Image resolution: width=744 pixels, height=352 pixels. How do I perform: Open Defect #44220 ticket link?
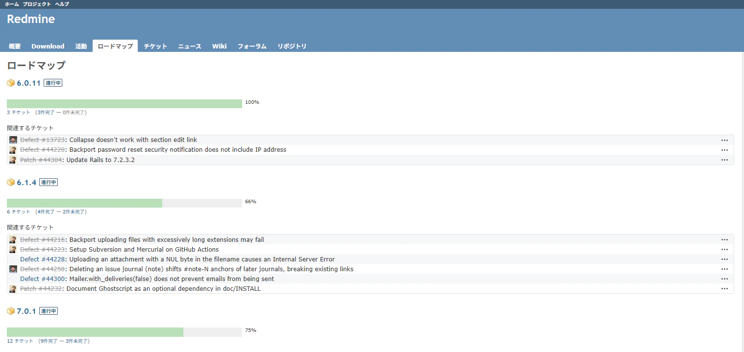[x=42, y=150]
